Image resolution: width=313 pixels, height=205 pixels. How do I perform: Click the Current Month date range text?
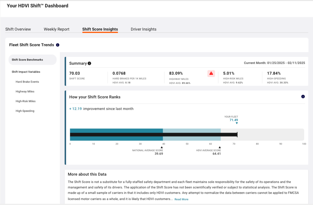click(x=274, y=63)
